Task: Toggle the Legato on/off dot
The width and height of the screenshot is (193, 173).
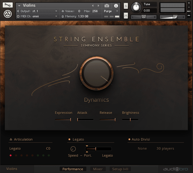Action: click(69, 139)
